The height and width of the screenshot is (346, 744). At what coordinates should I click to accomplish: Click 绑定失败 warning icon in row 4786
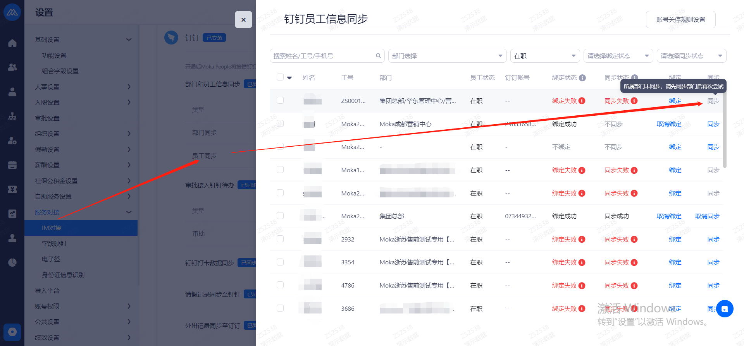click(x=582, y=286)
